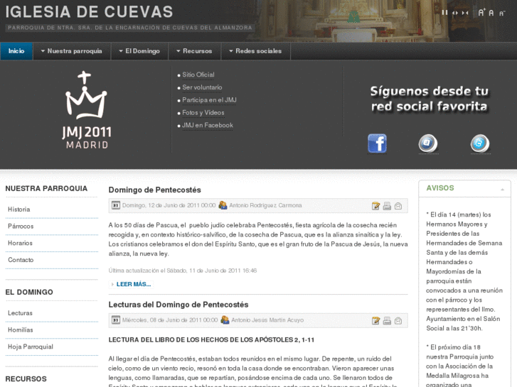Print the Lecturas del Domingo article
The width and height of the screenshot is (517, 387).
[x=387, y=320]
